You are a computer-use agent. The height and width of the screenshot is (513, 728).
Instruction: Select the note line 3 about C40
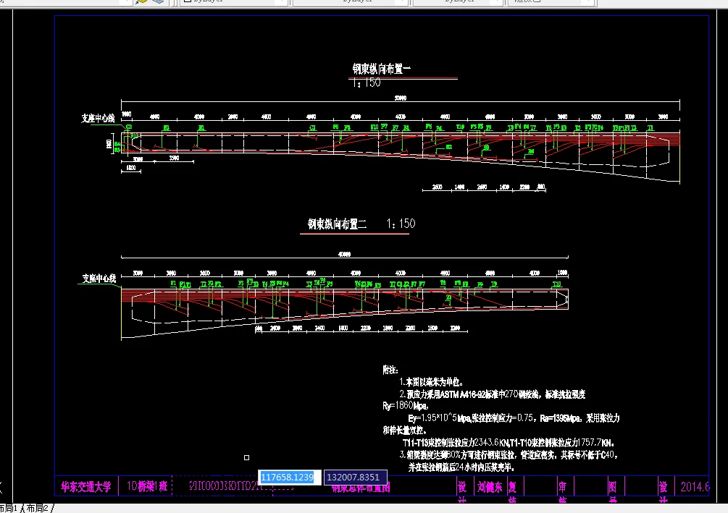coord(509,455)
